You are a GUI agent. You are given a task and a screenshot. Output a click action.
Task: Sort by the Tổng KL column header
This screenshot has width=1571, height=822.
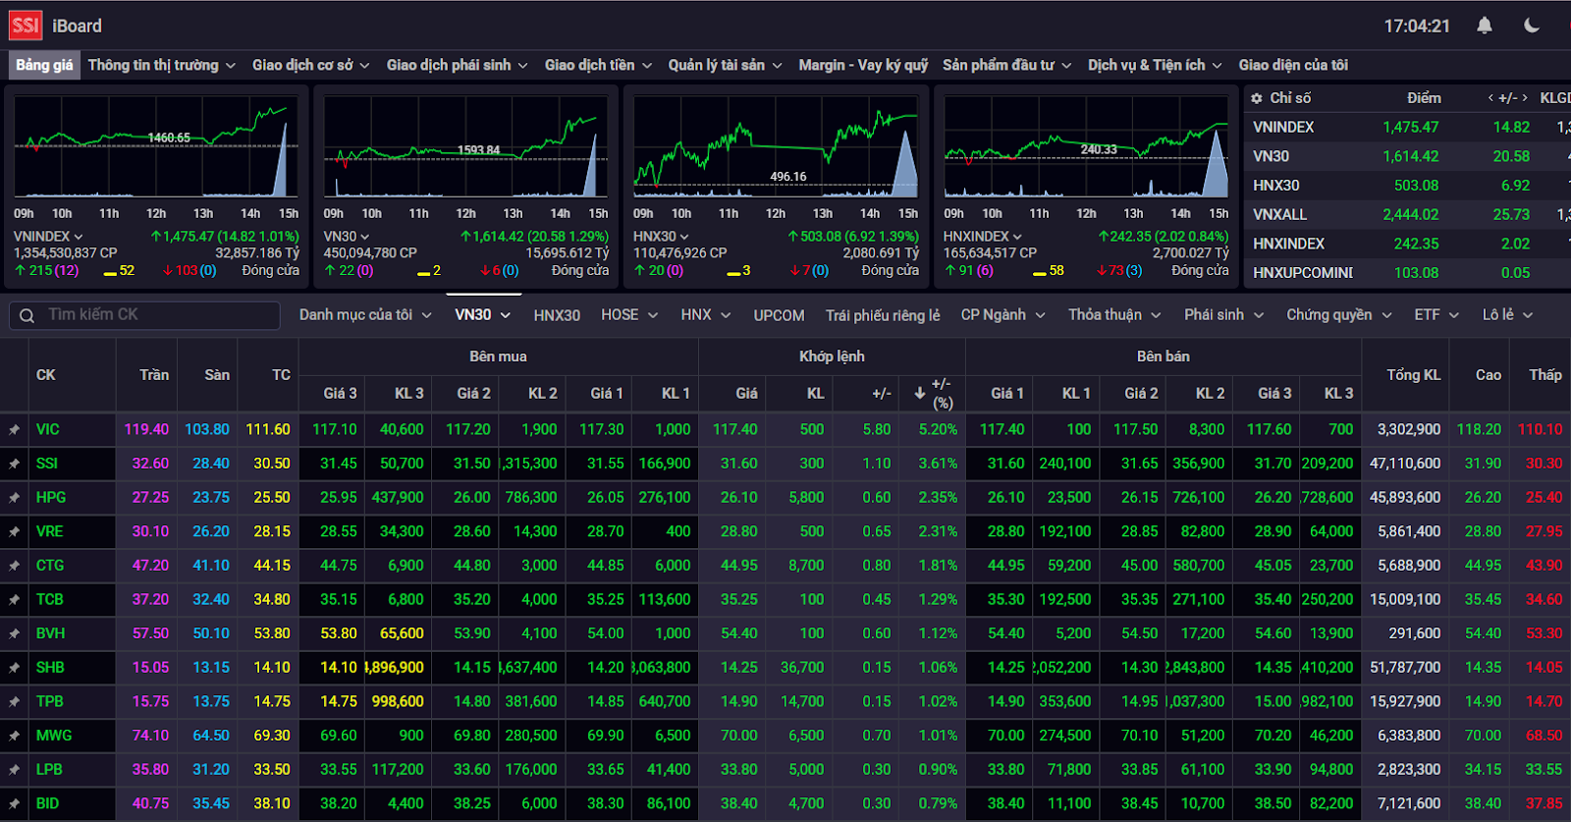pos(1413,375)
